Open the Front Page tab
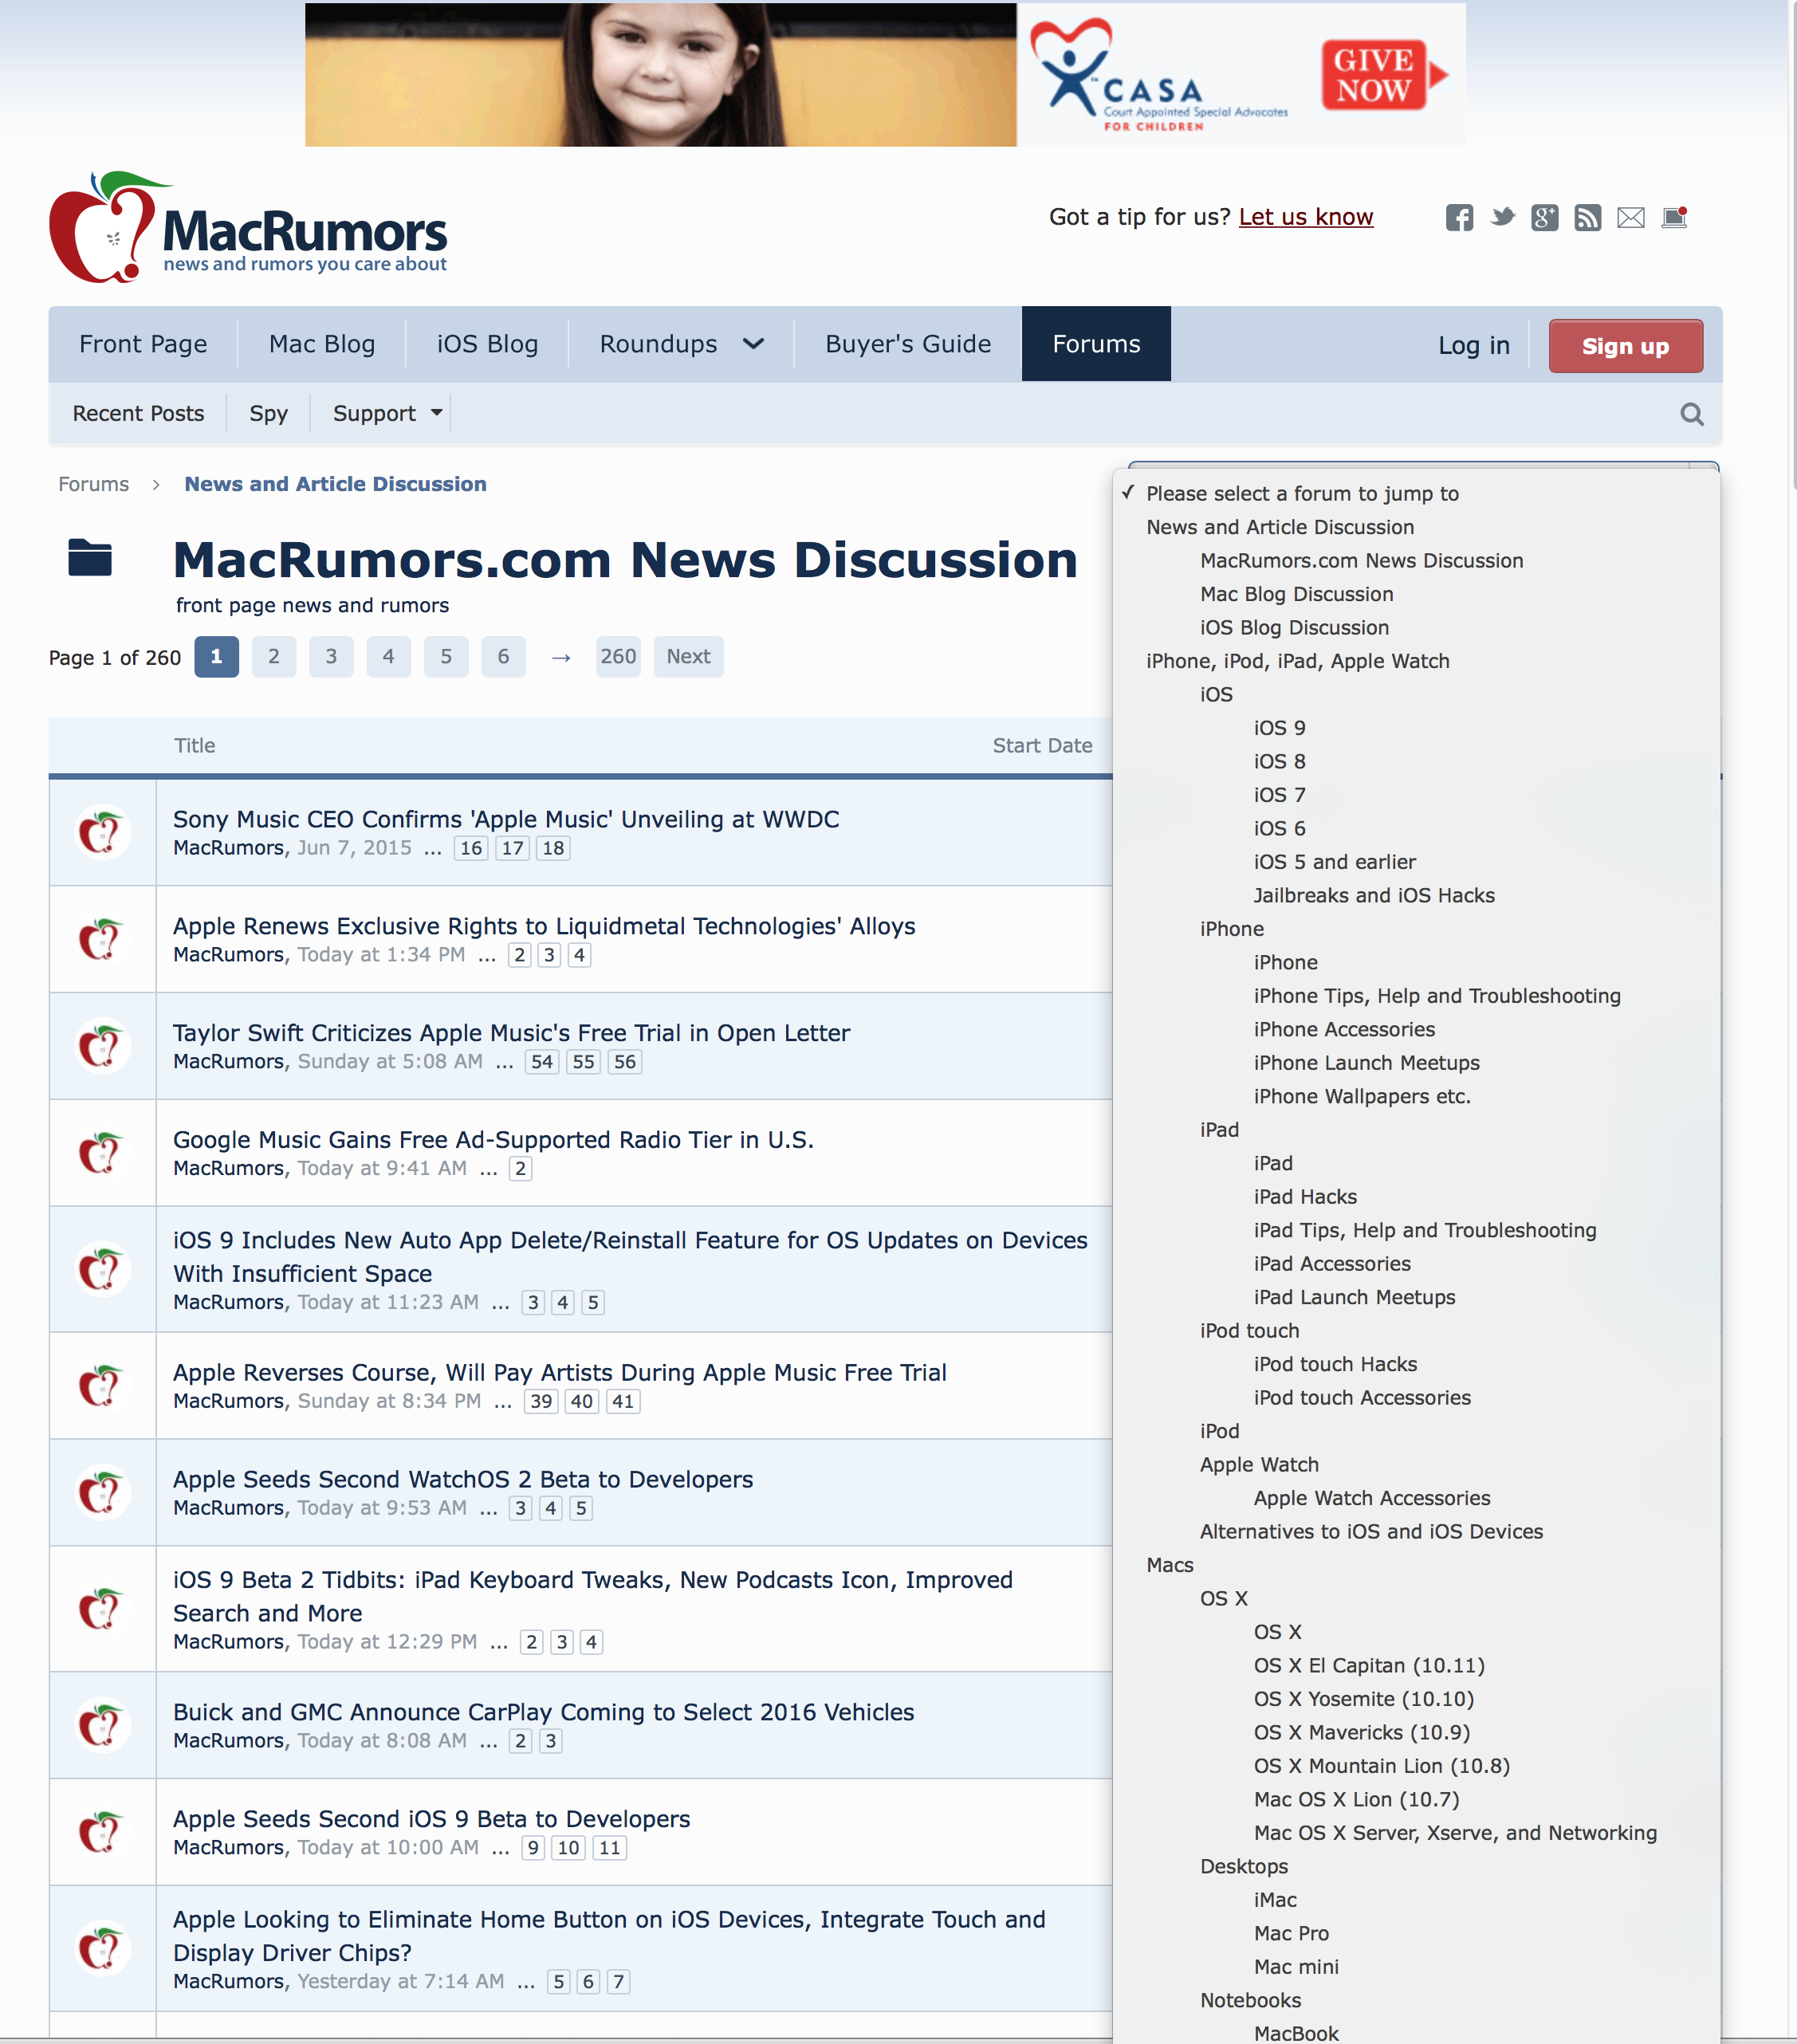Image resolution: width=1797 pixels, height=2044 pixels. click(143, 343)
